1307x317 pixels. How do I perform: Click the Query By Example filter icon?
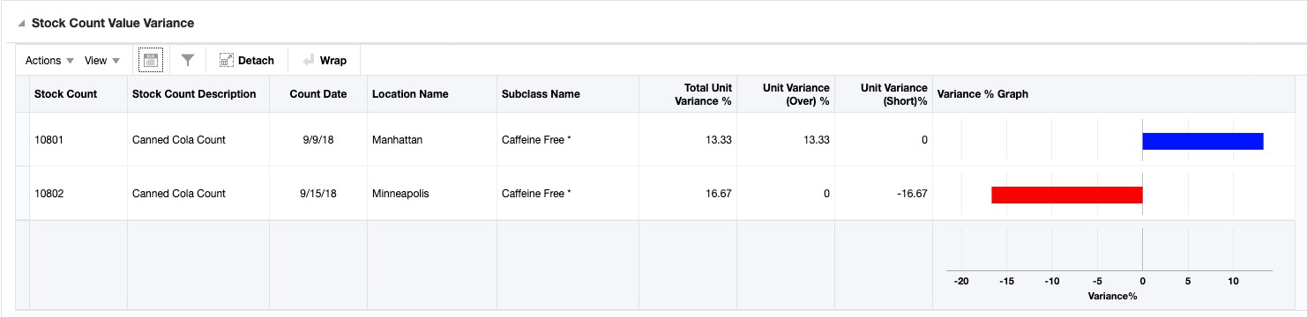click(x=187, y=61)
